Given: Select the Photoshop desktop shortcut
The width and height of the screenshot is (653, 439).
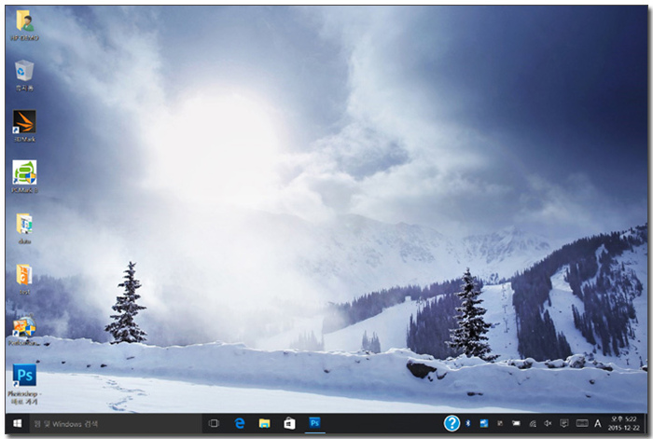Looking at the screenshot, I should 23,377.
